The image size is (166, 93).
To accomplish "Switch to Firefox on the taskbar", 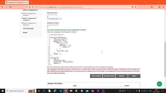I will click(x=66, y=91).
